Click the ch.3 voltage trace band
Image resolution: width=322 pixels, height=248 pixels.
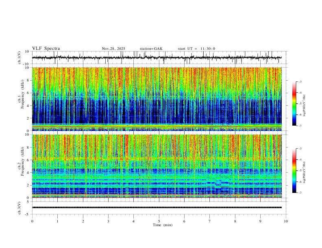click(x=157, y=207)
